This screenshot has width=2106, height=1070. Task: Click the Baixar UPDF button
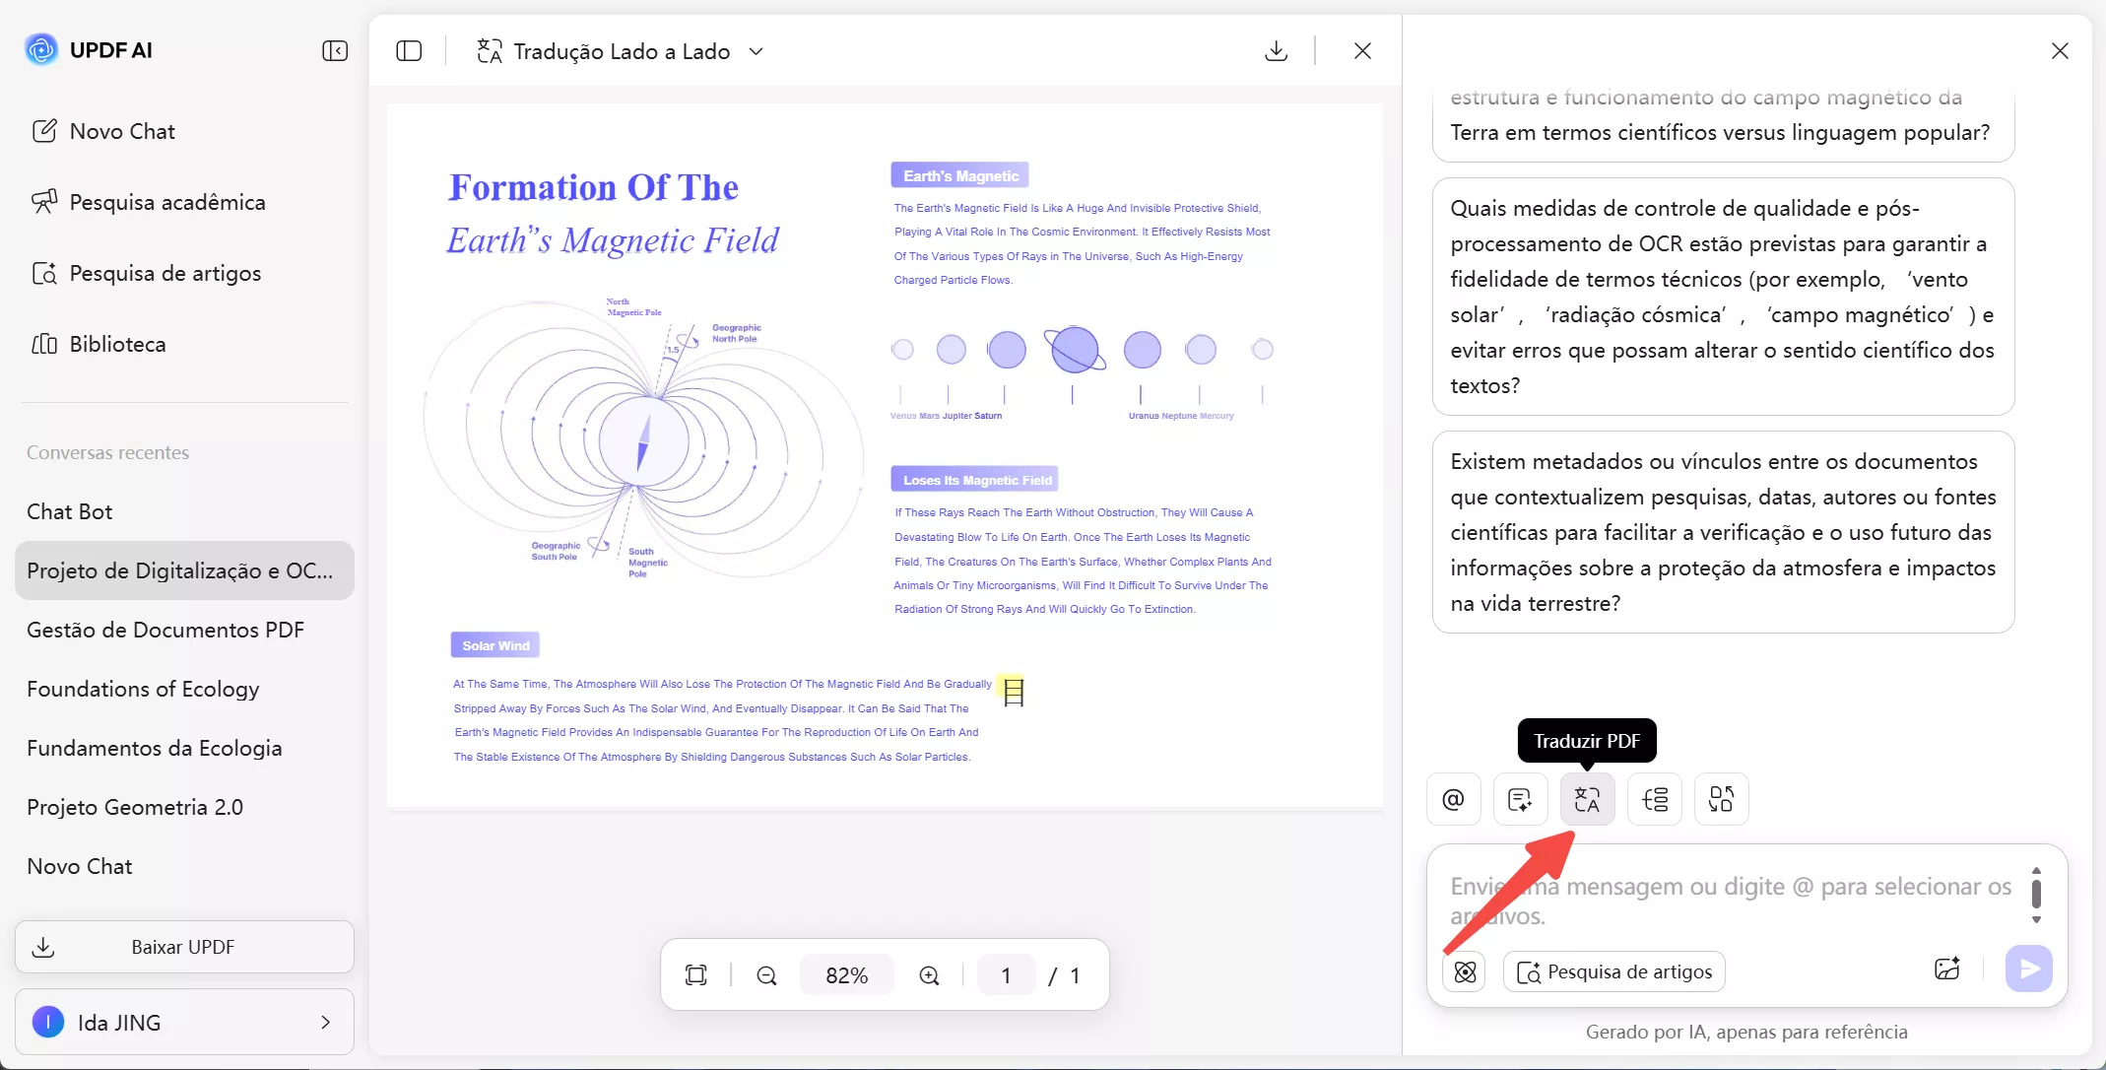tap(184, 947)
